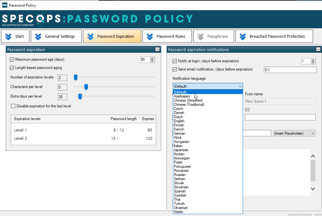Click the Extra days per level field
This screenshot has height=216, width=322.
coord(62,97)
